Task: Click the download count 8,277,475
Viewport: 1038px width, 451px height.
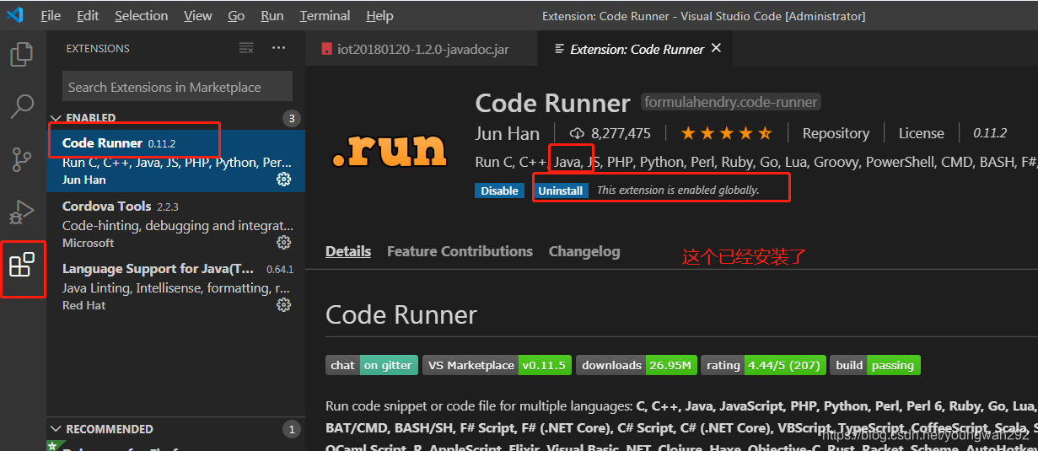Action: [610, 133]
